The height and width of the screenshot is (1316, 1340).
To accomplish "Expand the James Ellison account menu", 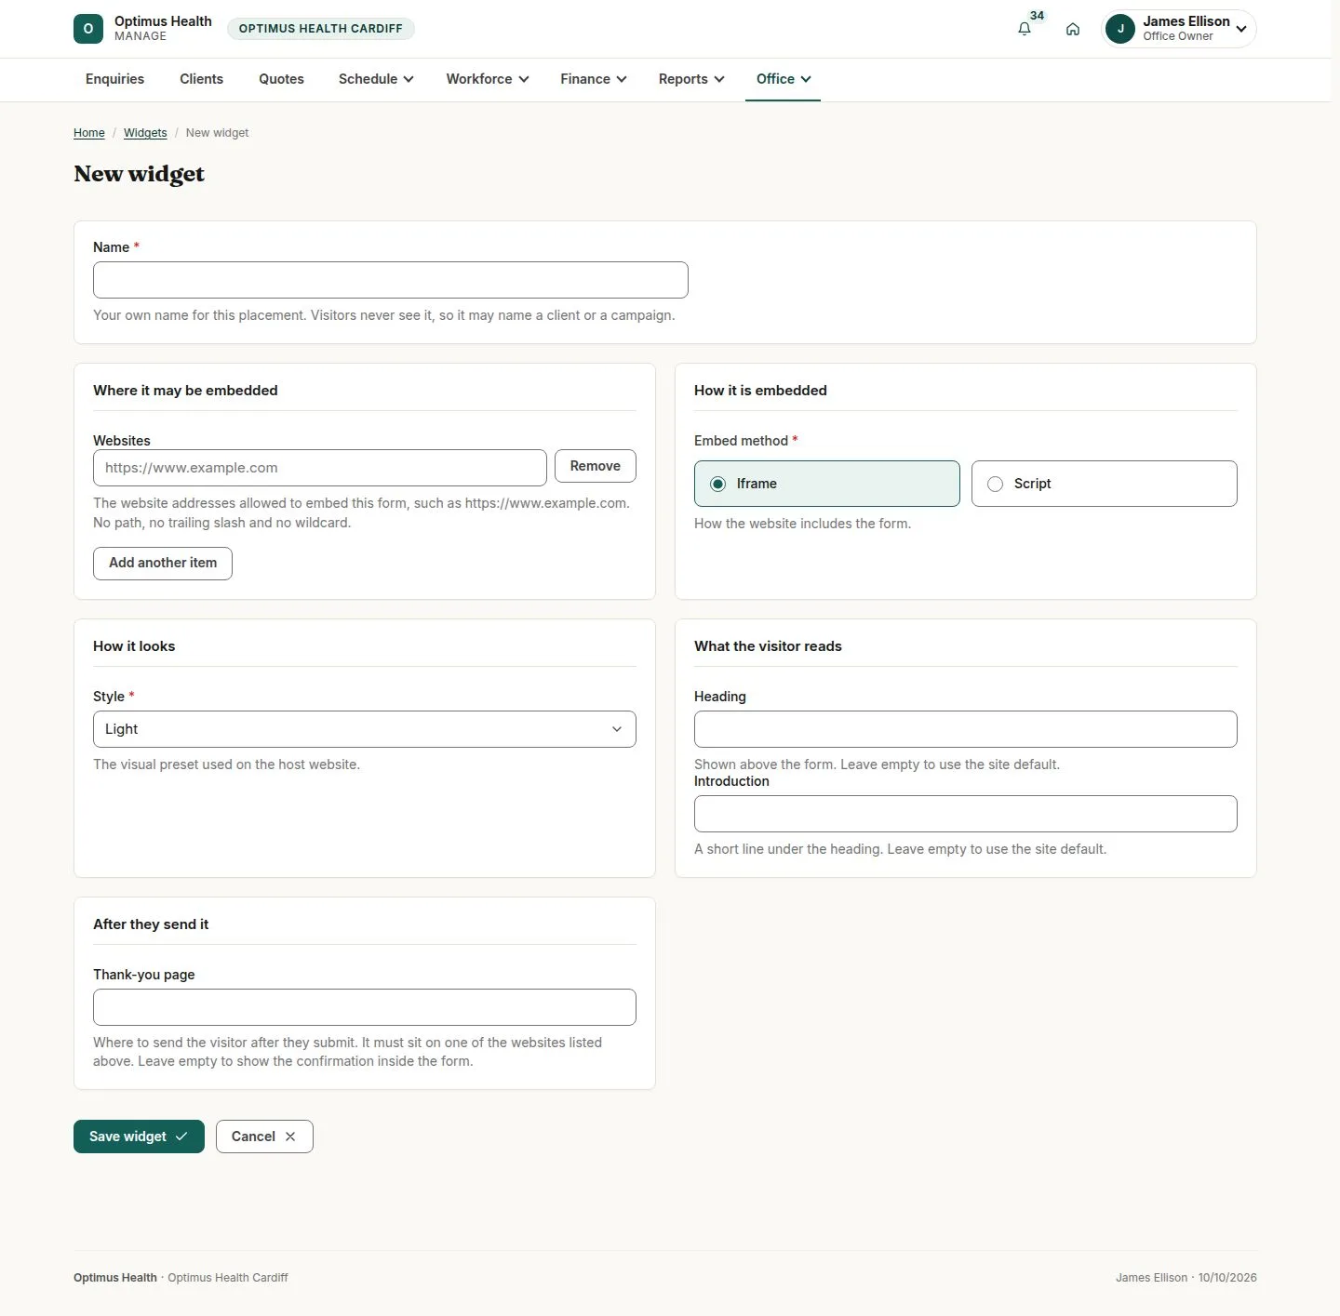I will coord(1178,29).
